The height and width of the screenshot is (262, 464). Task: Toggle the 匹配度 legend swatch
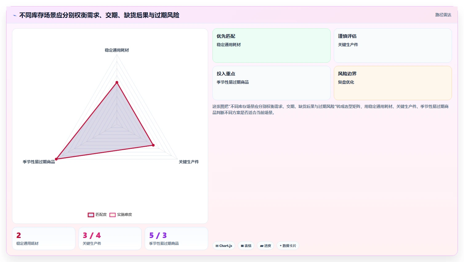[91, 215]
